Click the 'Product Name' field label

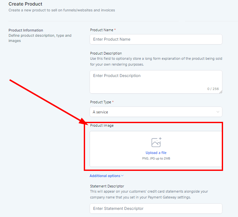pos(102,30)
